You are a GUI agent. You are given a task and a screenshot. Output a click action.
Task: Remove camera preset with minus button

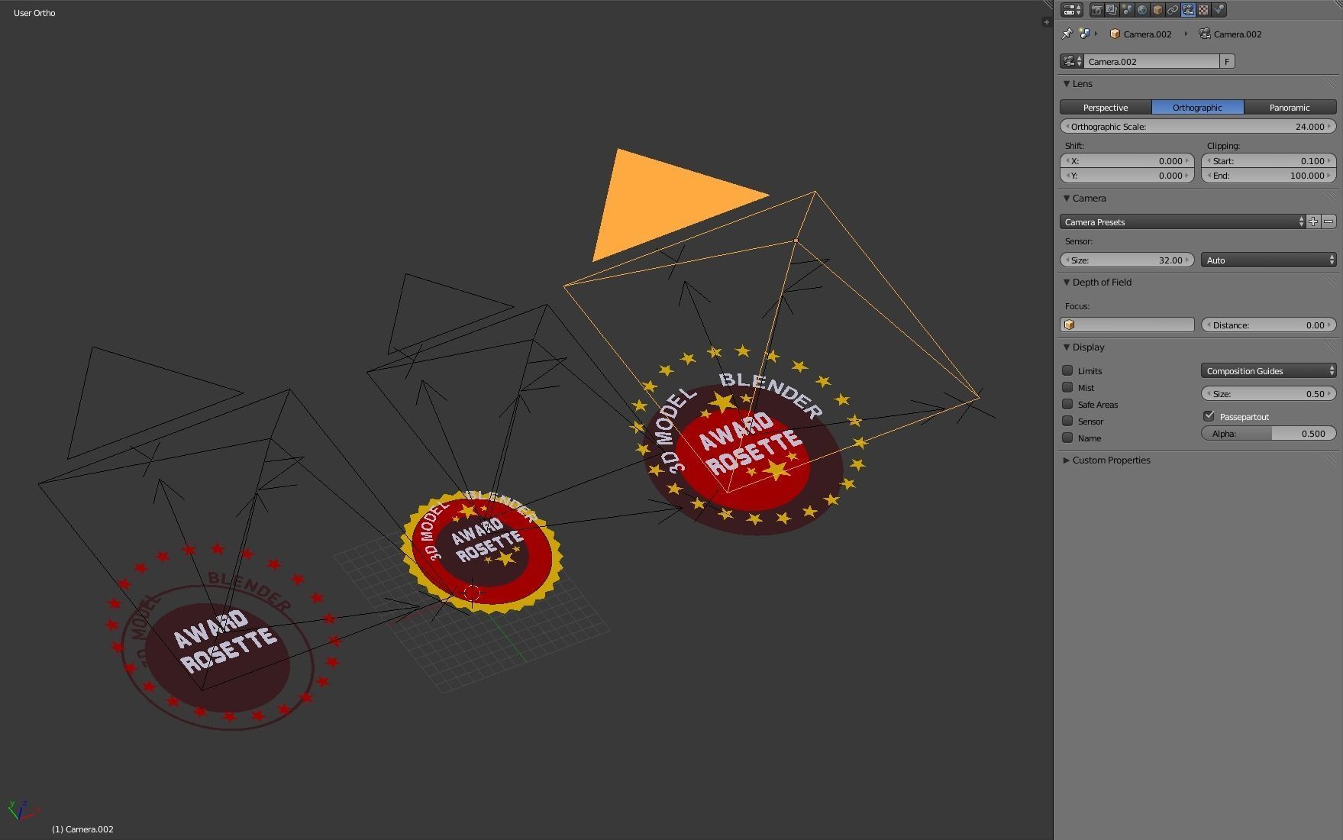(1328, 221)
